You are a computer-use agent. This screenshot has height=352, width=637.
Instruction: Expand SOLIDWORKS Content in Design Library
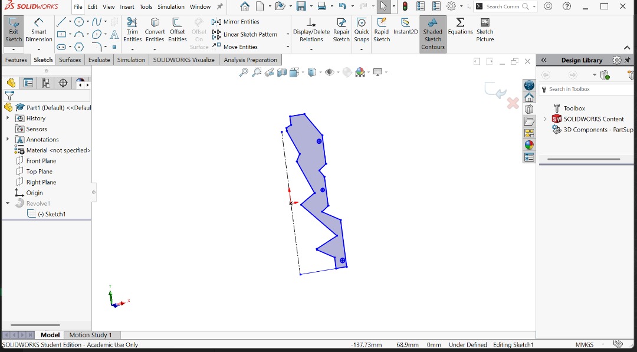(x=545, y=119)
